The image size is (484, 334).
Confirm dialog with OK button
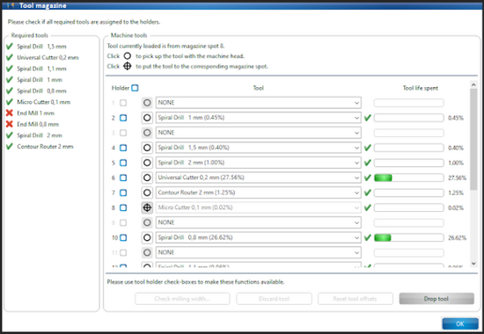pos(460,323)
